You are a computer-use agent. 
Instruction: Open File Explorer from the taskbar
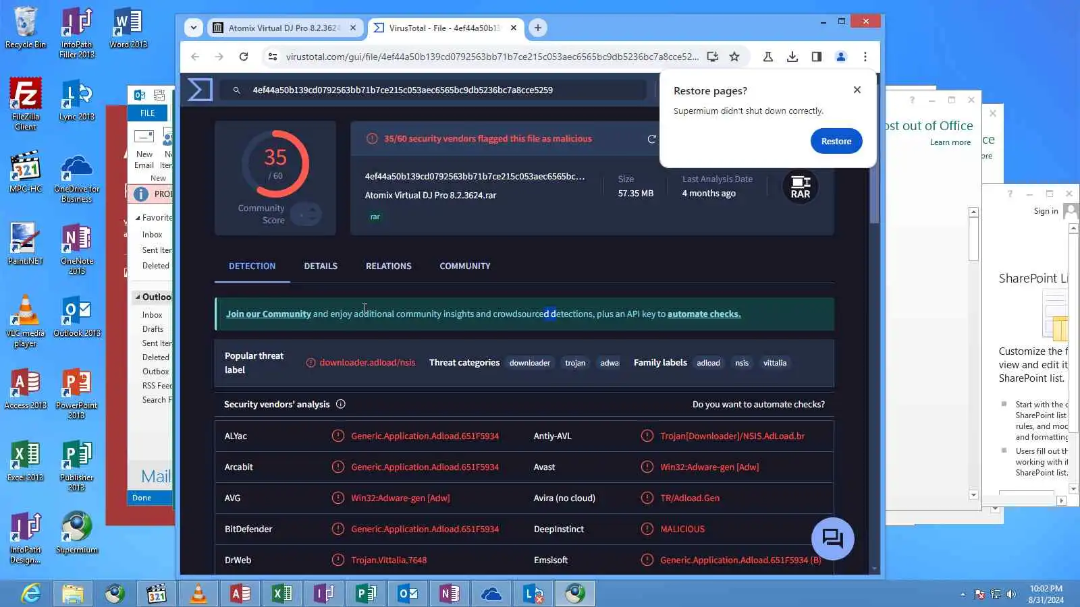73,594
